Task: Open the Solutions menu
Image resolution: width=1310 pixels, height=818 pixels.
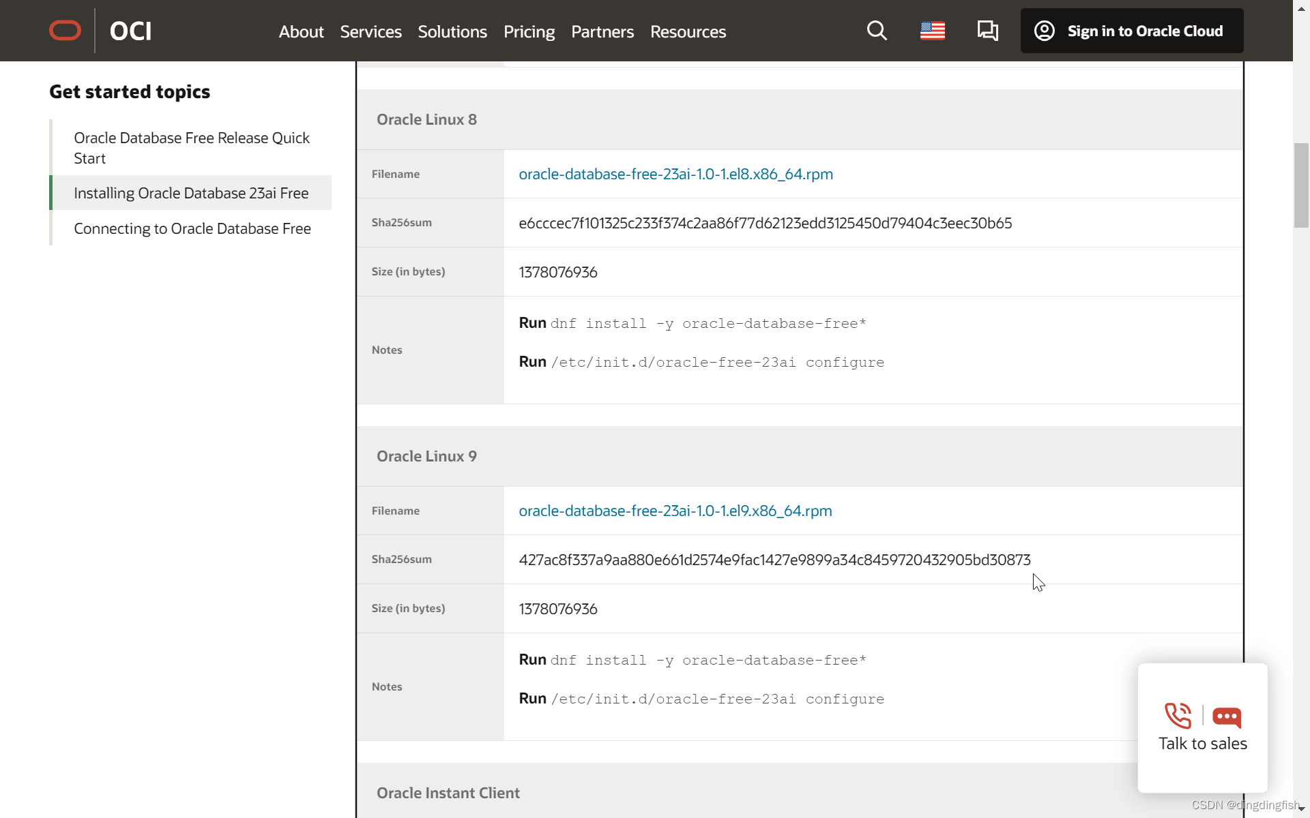Action: [452, 31]
